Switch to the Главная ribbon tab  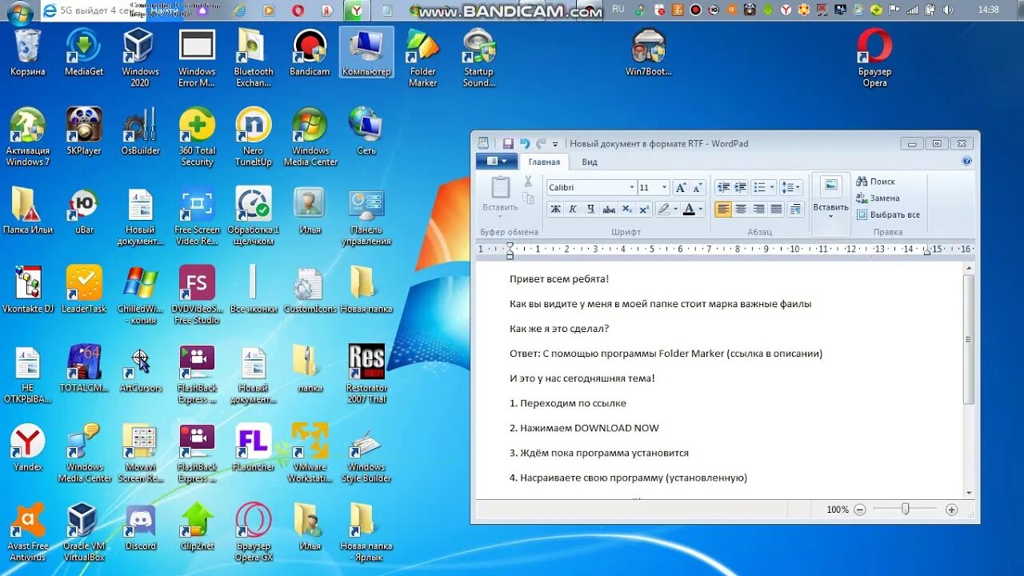[x=544, y=162]
